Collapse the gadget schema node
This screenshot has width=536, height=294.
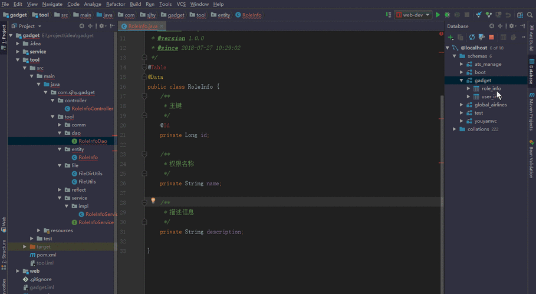pos(462,80)
